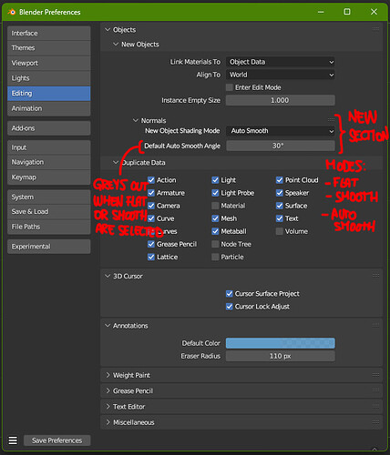Uncheck Camera duplicate data option

point(151,206)
